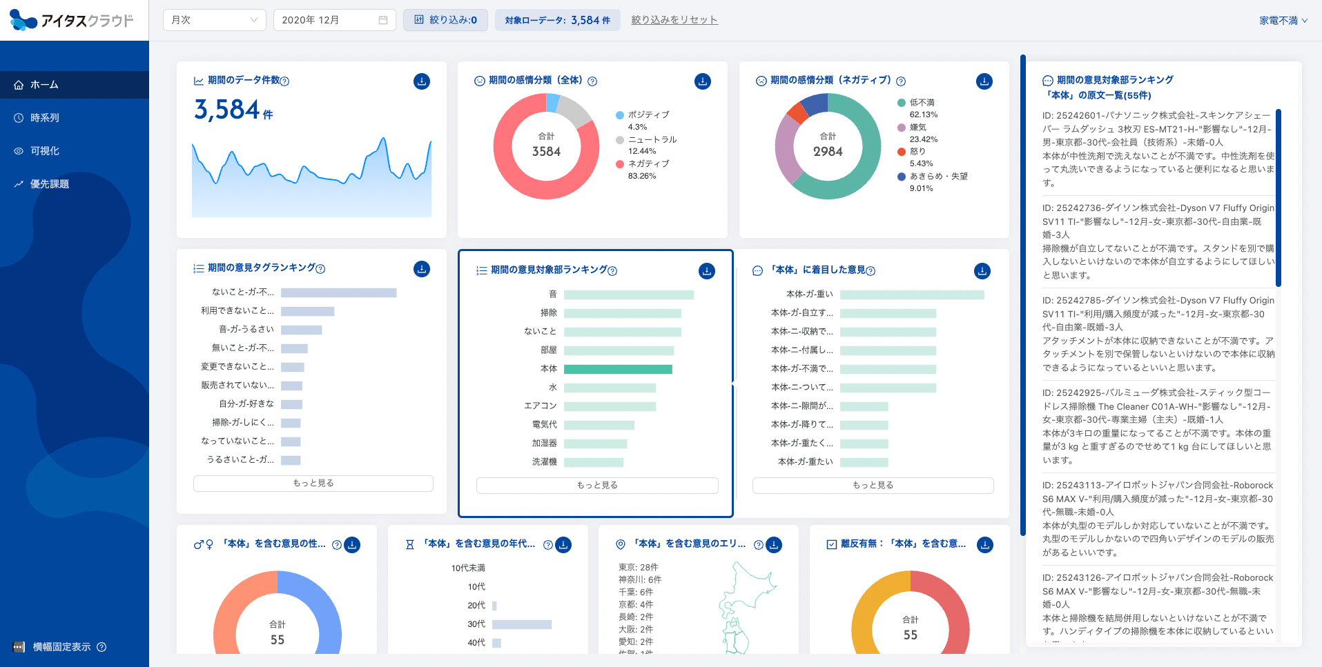Open the 月次 period dropdown
Image resolution: width=1322 pixels, height=667 pixels.
[x=214, y=20]
